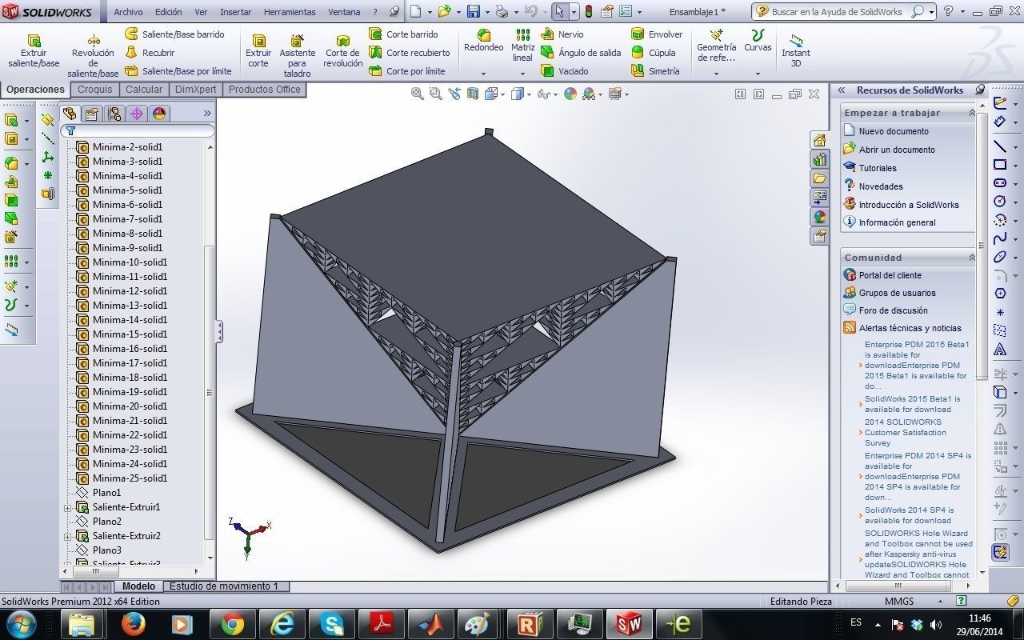The image size is (1024, 640).
Task: Select Revolución de saliente/base tool
Action: coord(93,57)
